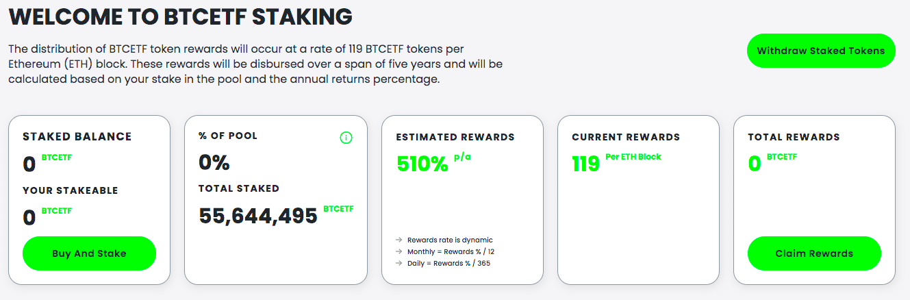Image resolution: width=910 pixels, height=300 pixels.
Task: Click the Staked Balance heading
Action: pyautogui.click(x=77, y=136)
